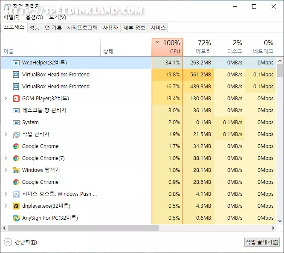Click the Google Chrome(7) icon

pos(16,158)
